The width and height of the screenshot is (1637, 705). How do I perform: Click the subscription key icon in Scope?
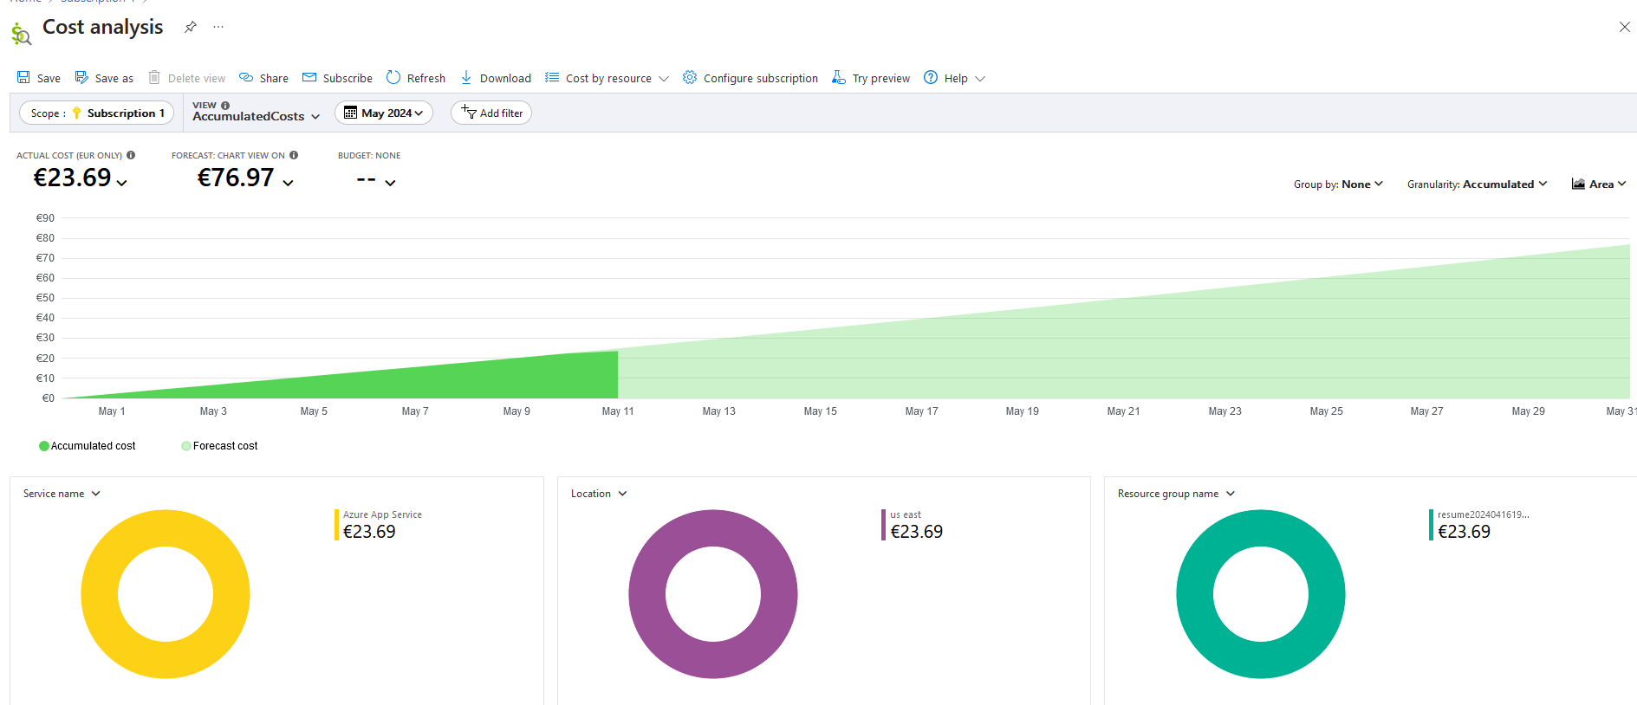[x=76, y=113]
